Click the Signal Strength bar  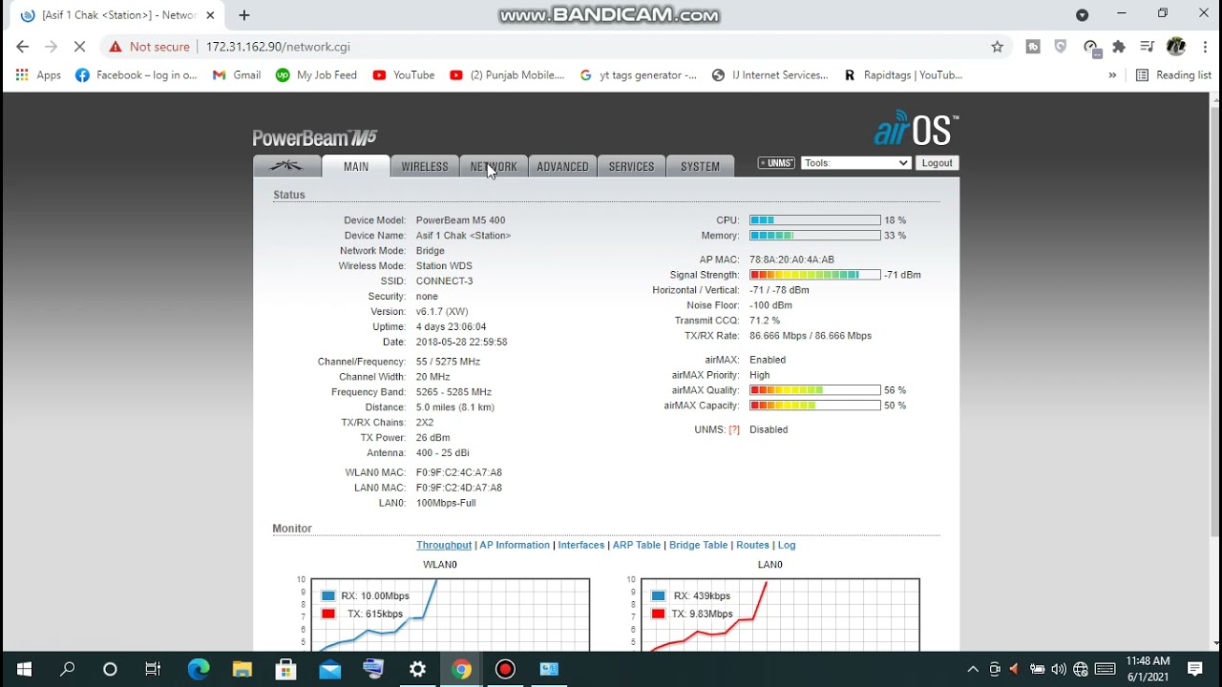[x=815, y=275]
